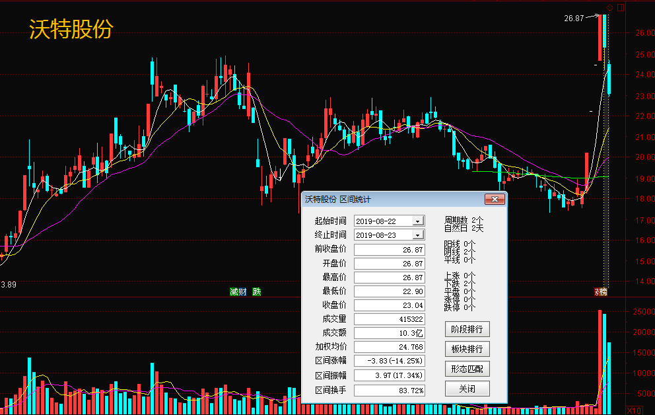Select the 区间涨幅 value -3.83(-14.25%)
655x415 pixels.
point(390,361)
